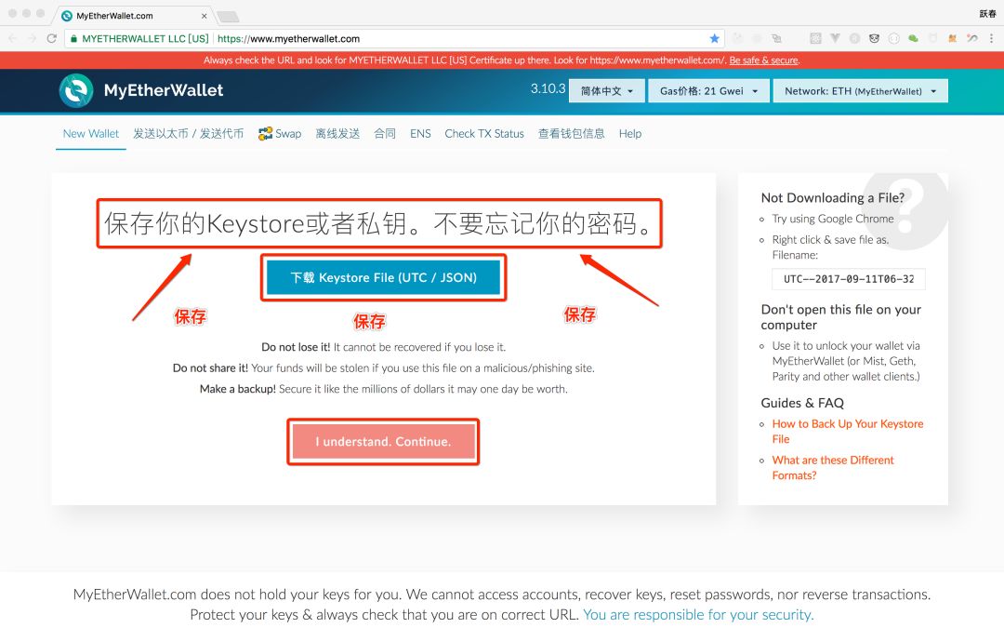Screen dimensions: 1004x628
Task: Open the Chrome three-dot menu
Action: tap(991, 38)
